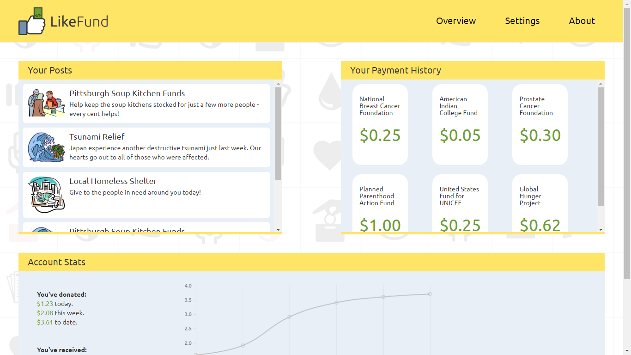The image size is (631, 355).
Task: Click the homeless shelter illustration thumbnail
Action: tap(46, 195)
